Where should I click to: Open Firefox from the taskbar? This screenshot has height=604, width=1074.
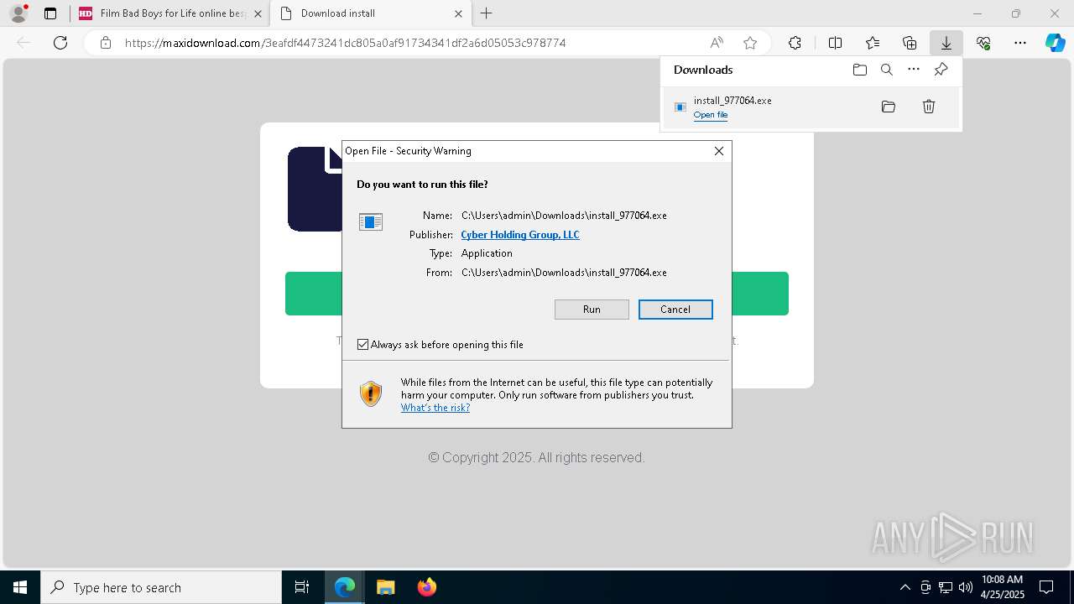pos(426,587)
